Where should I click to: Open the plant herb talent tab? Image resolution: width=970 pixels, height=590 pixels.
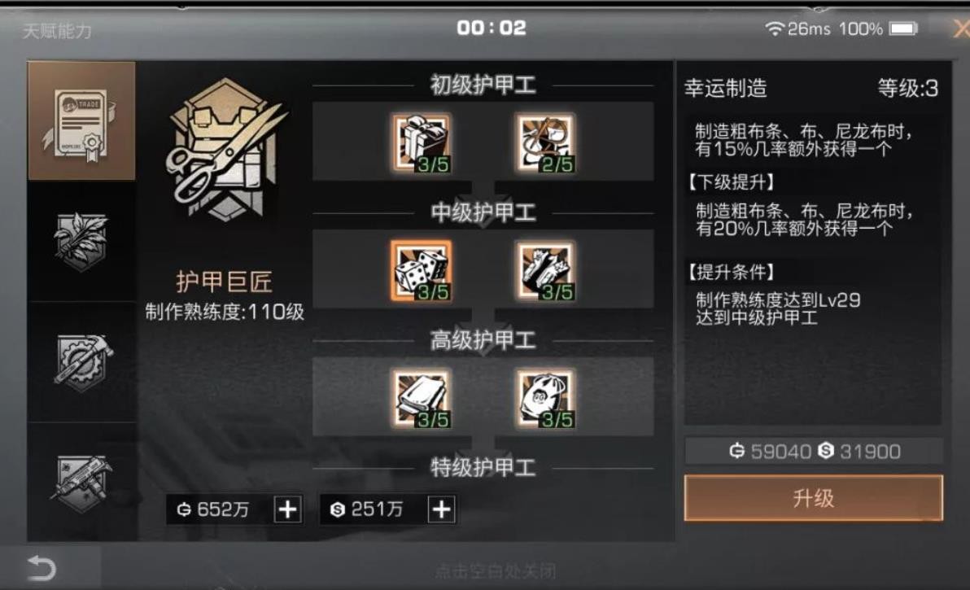coord(81,242)
